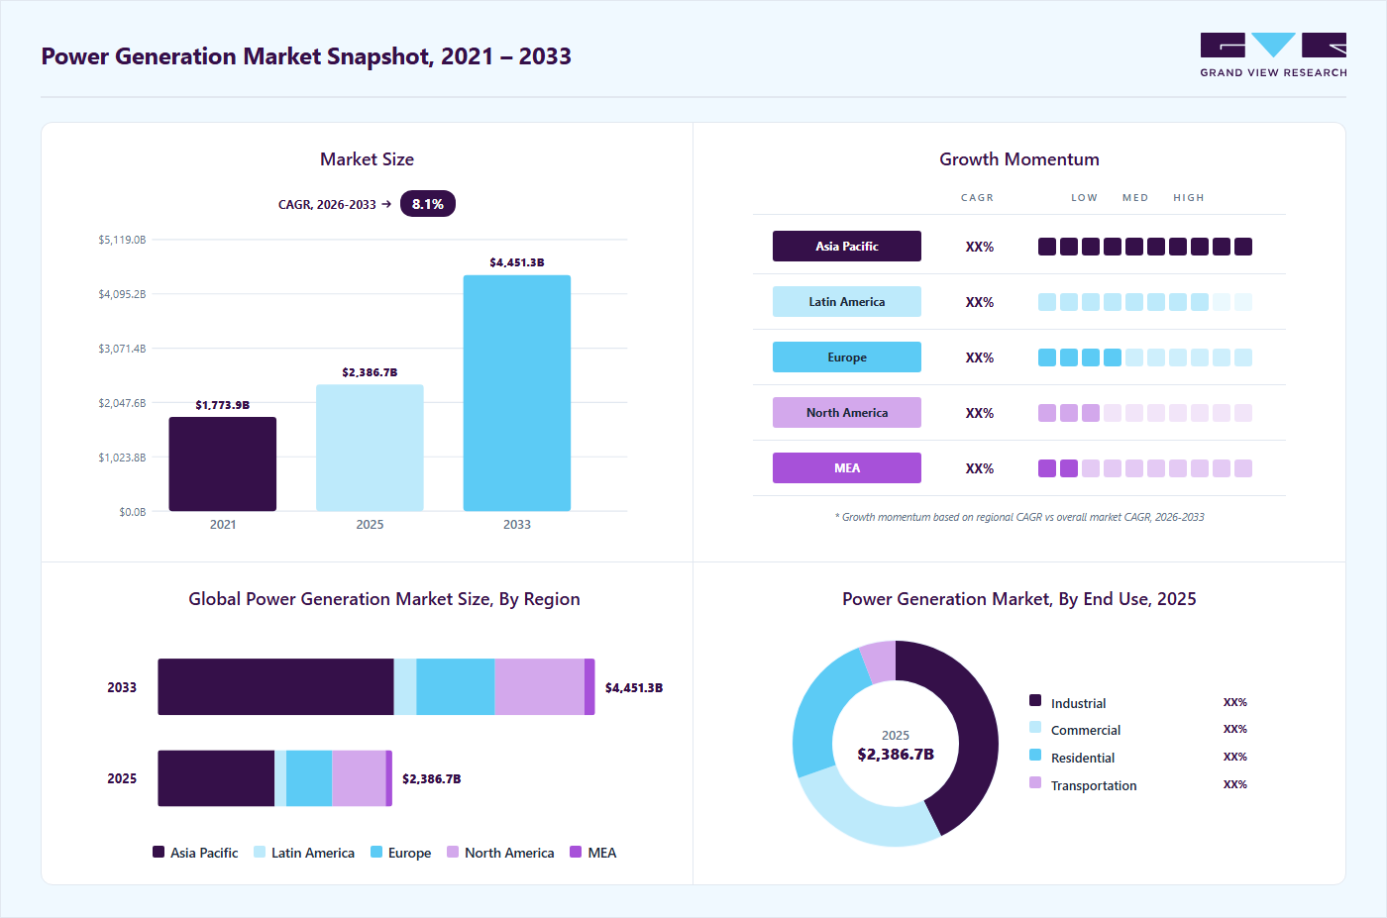Click the $2,386.7B label above 2025 bar
1387x918 pixels.
[x=370, y=372]
